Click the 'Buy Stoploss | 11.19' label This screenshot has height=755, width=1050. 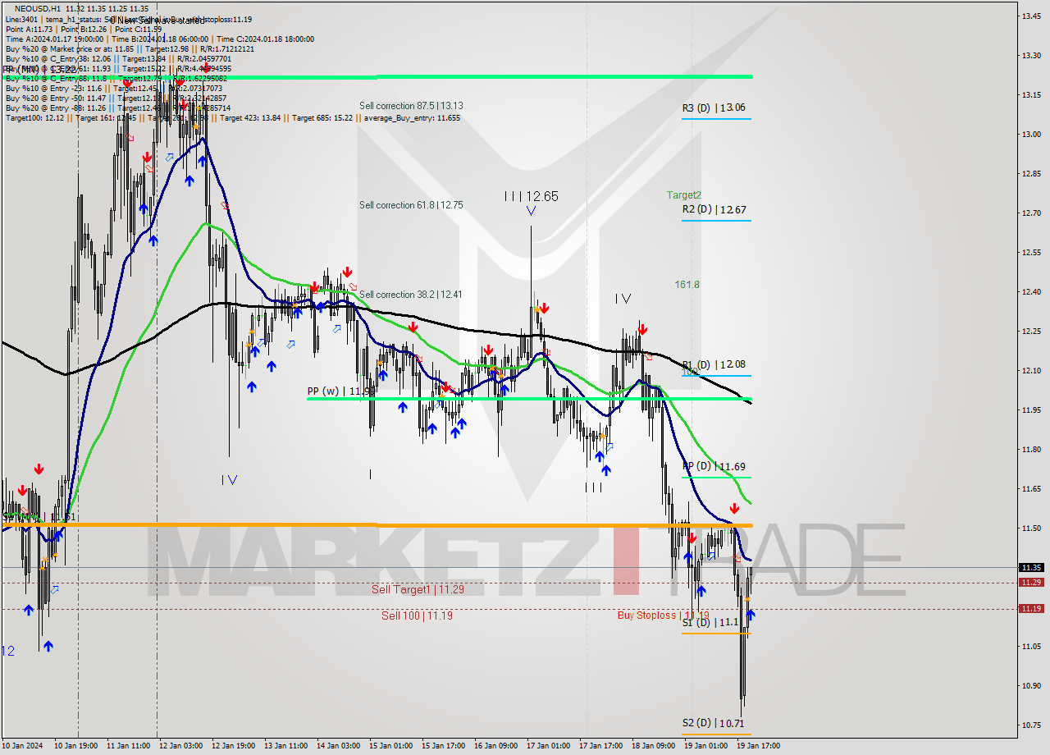point(663,615)
